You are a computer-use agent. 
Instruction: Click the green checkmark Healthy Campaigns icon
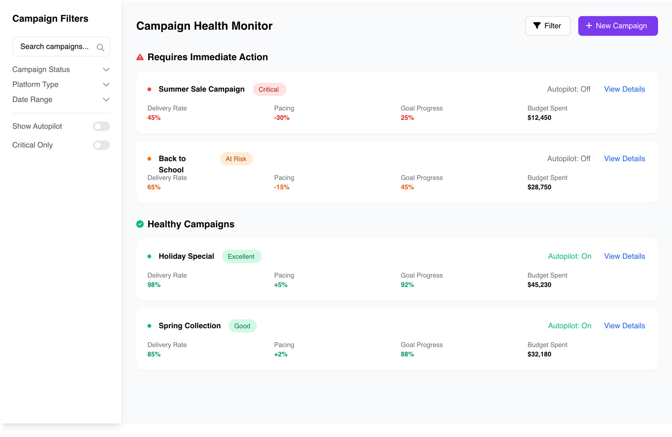pyautogui.click(x=140, y=224)
